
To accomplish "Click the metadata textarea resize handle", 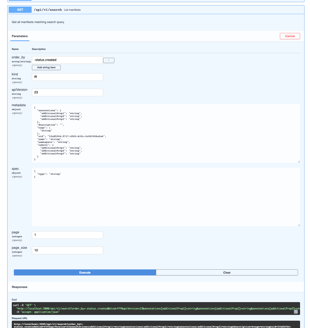I will pos(299,161).
